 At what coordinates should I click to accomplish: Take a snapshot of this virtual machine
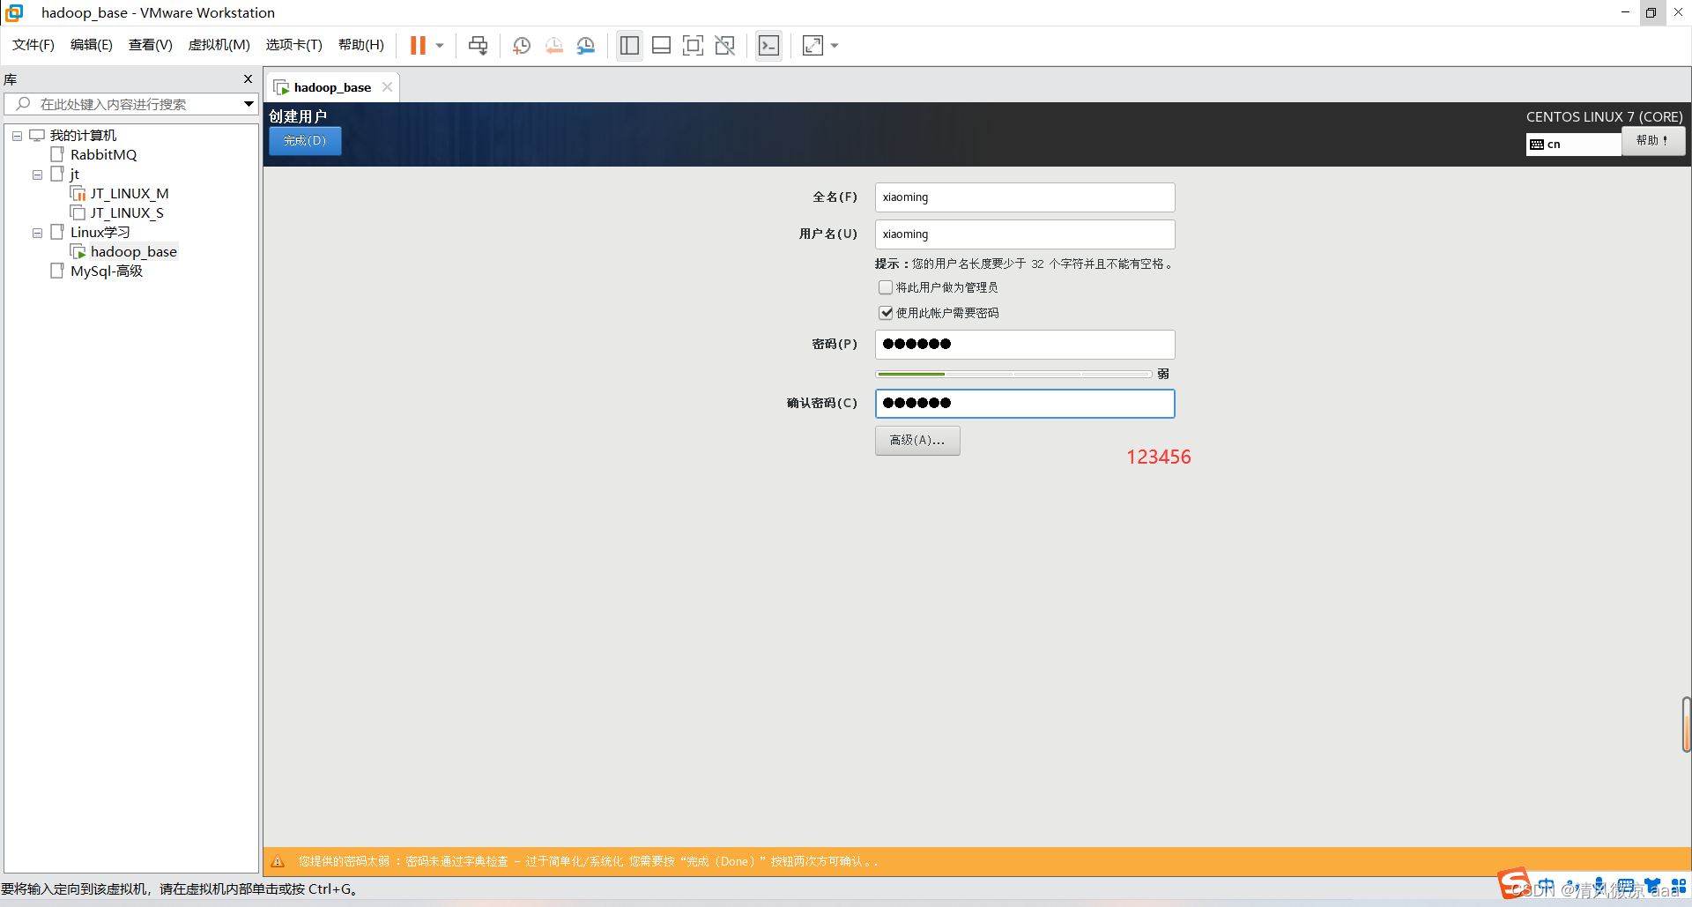pyautogui.click(x=522, y=45)
